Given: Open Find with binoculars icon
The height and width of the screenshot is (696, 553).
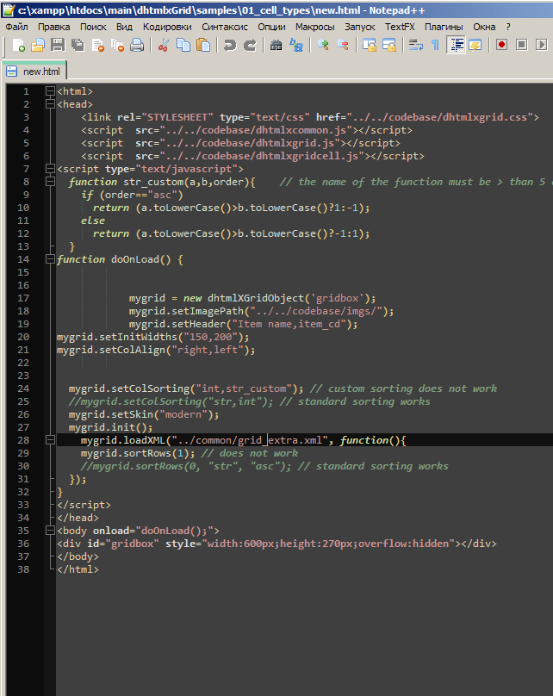Looking at the screenshot, I should pos(276,45).
